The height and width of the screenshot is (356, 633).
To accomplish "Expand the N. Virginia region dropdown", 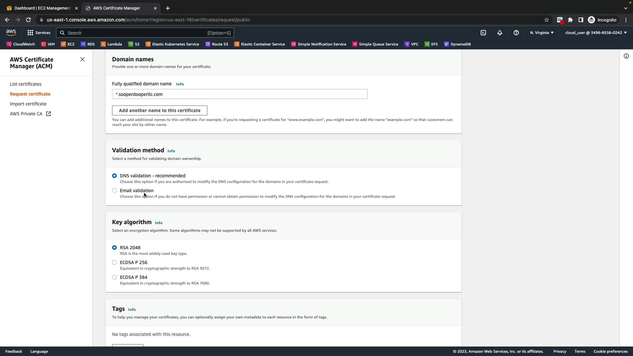I will pos(542,33).
